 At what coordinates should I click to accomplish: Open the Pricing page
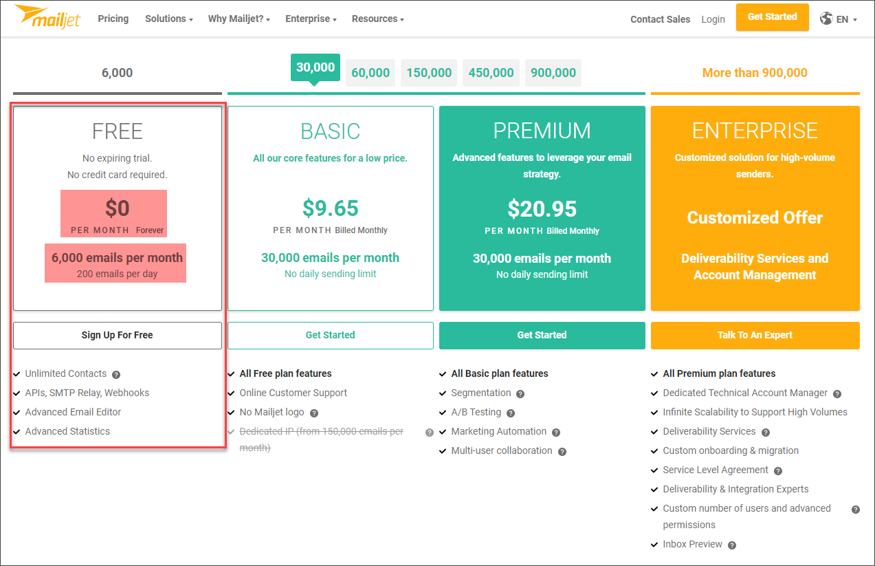point(113,19)
